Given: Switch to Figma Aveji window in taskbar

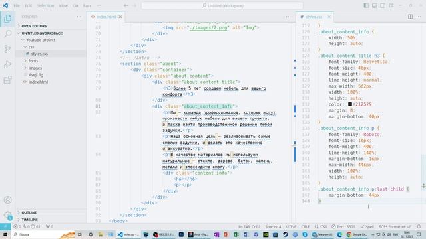Looking at the screenshot, I should tap(198, 234).
